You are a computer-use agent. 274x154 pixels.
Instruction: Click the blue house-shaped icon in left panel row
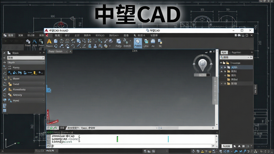click(15, 73)
